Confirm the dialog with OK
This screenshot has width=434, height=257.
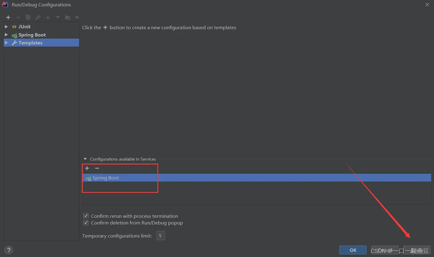353,250
